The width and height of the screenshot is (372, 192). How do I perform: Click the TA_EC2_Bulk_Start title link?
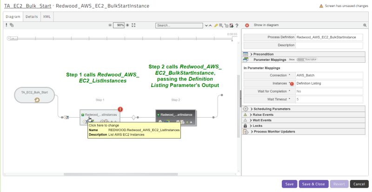(28, 6)
